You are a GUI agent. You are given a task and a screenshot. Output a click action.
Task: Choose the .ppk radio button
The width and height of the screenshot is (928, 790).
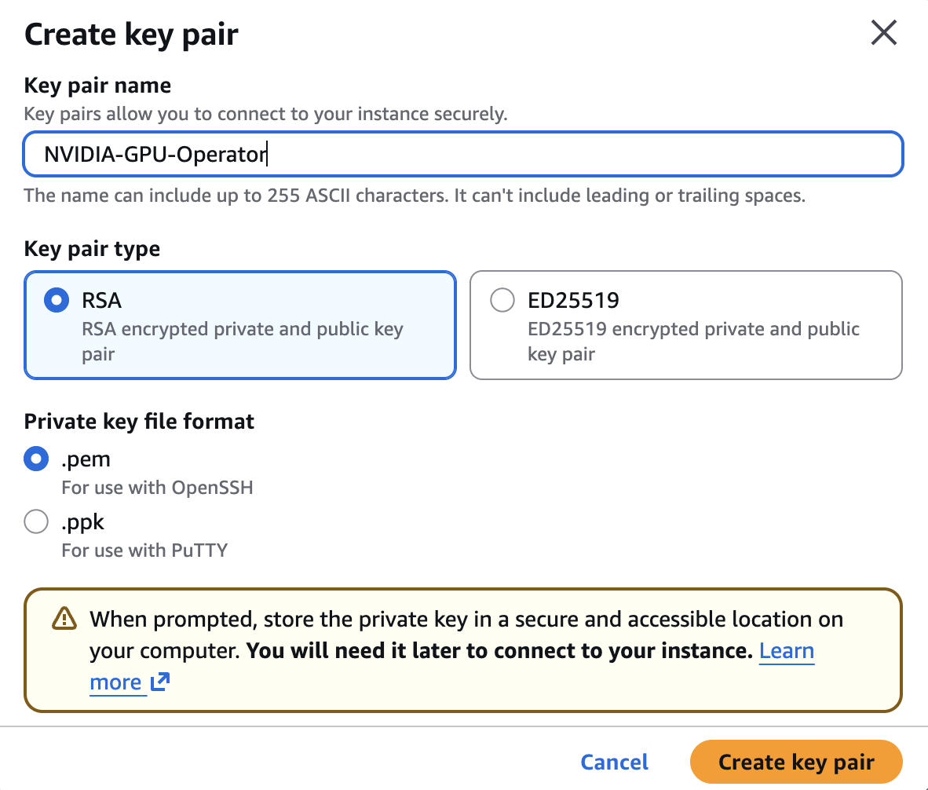click(36, 521)
